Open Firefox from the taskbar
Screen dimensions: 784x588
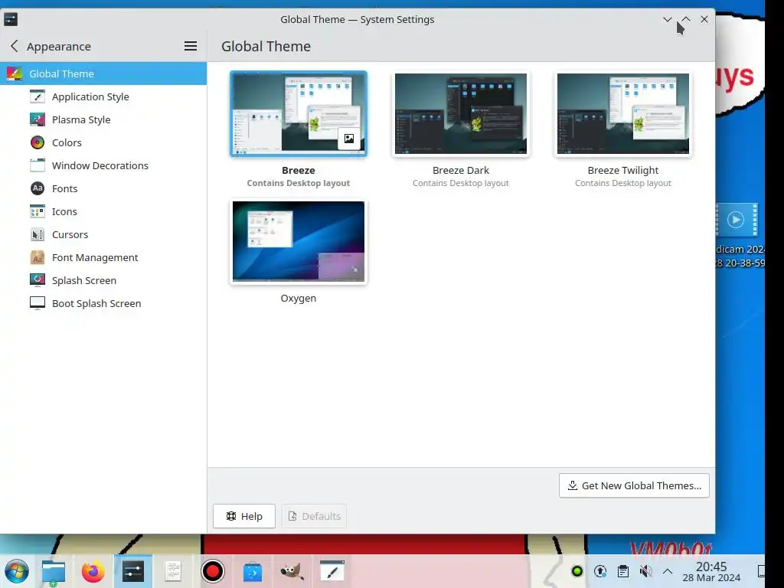click(93, 571)
